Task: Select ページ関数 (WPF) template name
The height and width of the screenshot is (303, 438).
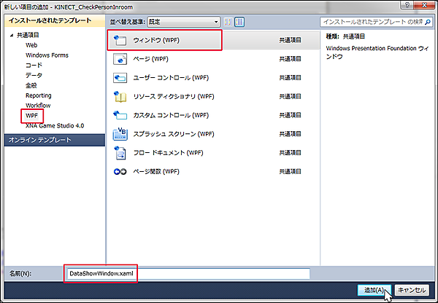Action: click(156, 171)
